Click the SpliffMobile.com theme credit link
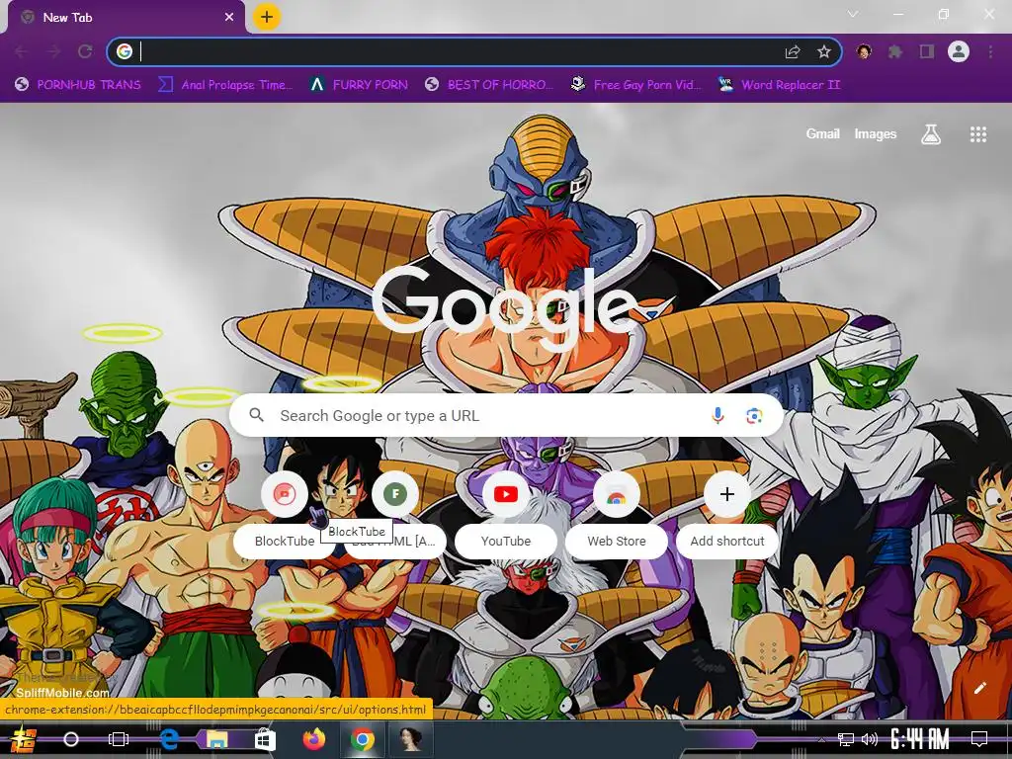This screenshot has height=759, width=1012. click(62, 693)
